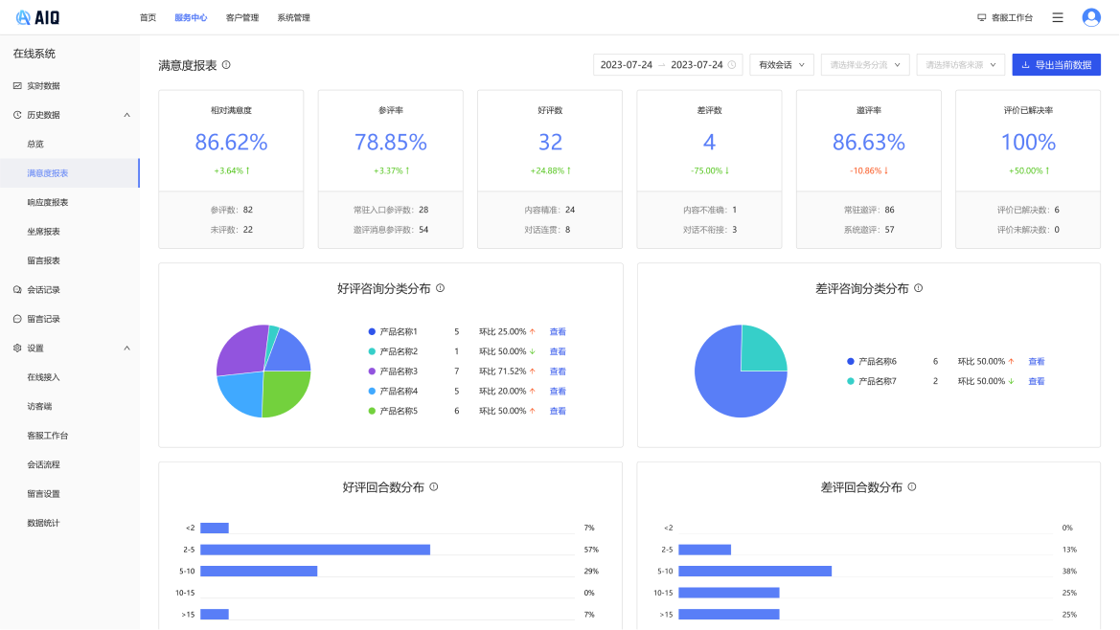1120x630 pixels.
Task: Select 满意度报表 in sidebar
Action: coord(69,173)
